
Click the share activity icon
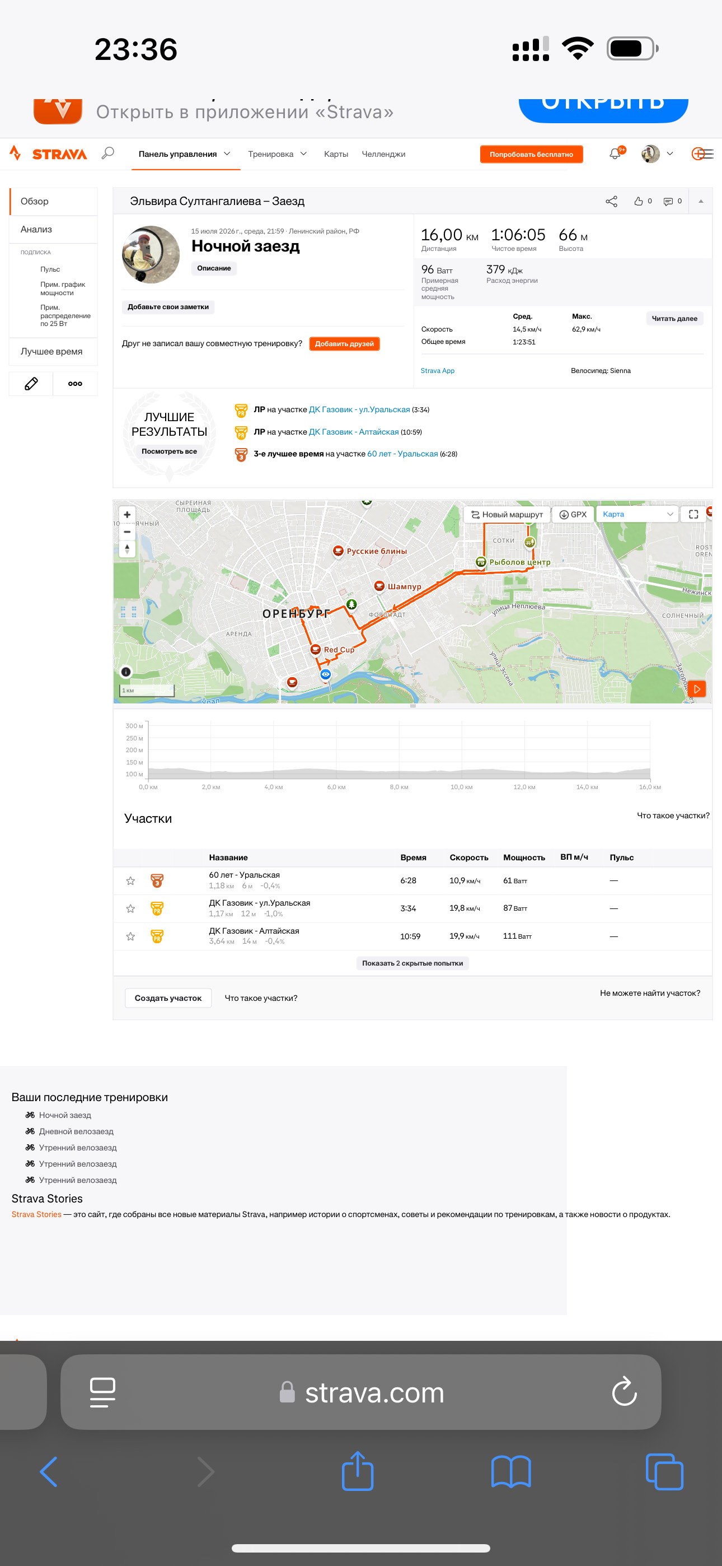point(611,201)
